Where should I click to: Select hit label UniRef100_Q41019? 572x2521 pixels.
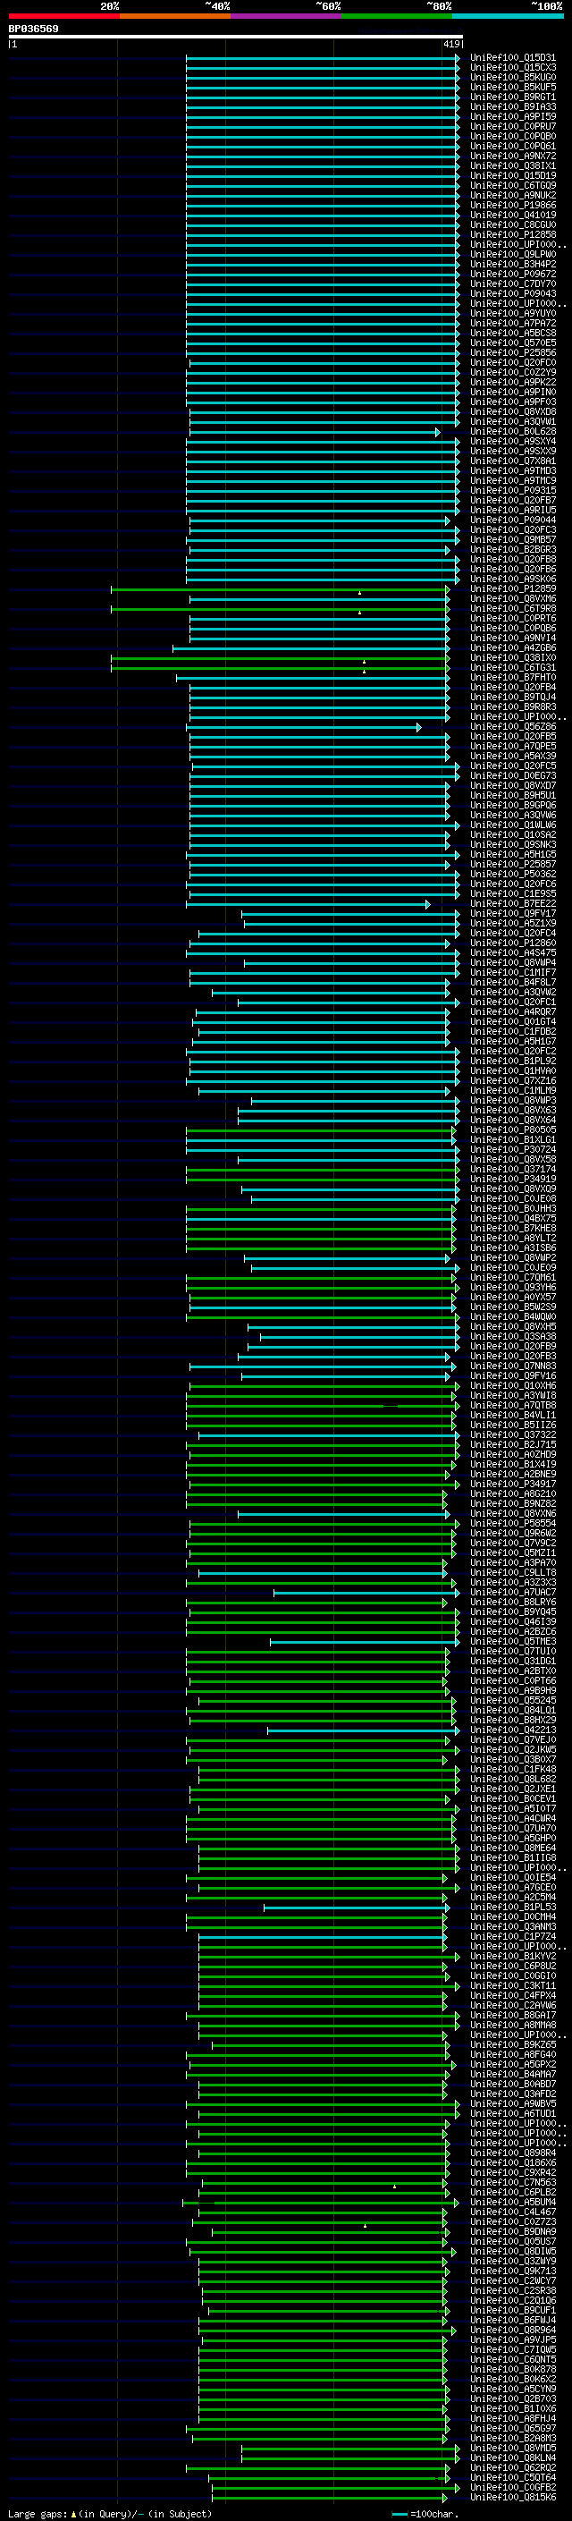512,215
